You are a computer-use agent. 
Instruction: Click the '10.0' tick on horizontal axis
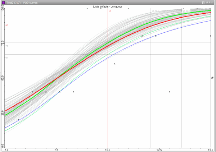click(x=108, y=150)
